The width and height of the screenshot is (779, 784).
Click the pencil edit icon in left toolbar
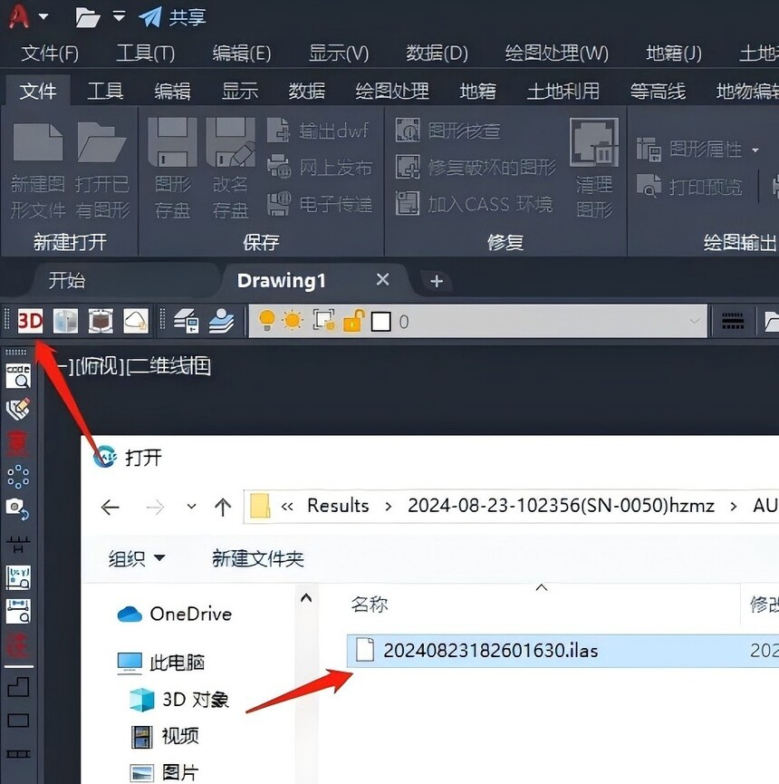(18, 409)
